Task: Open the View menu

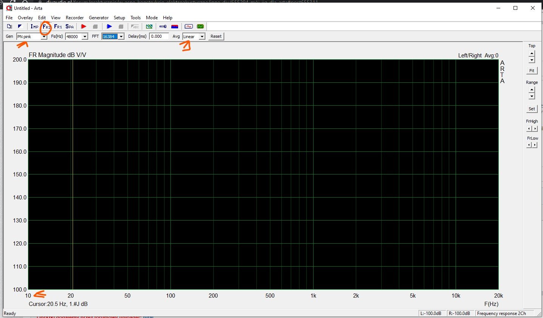Action: coord(56,18)
